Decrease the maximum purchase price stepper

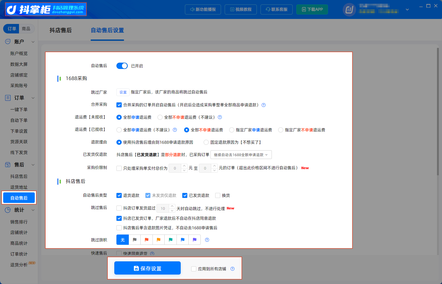[215, 170]
